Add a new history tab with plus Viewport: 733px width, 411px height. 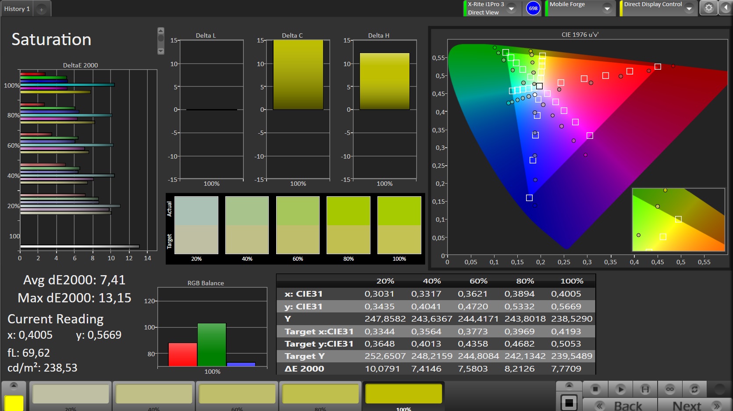pos(42,9)
